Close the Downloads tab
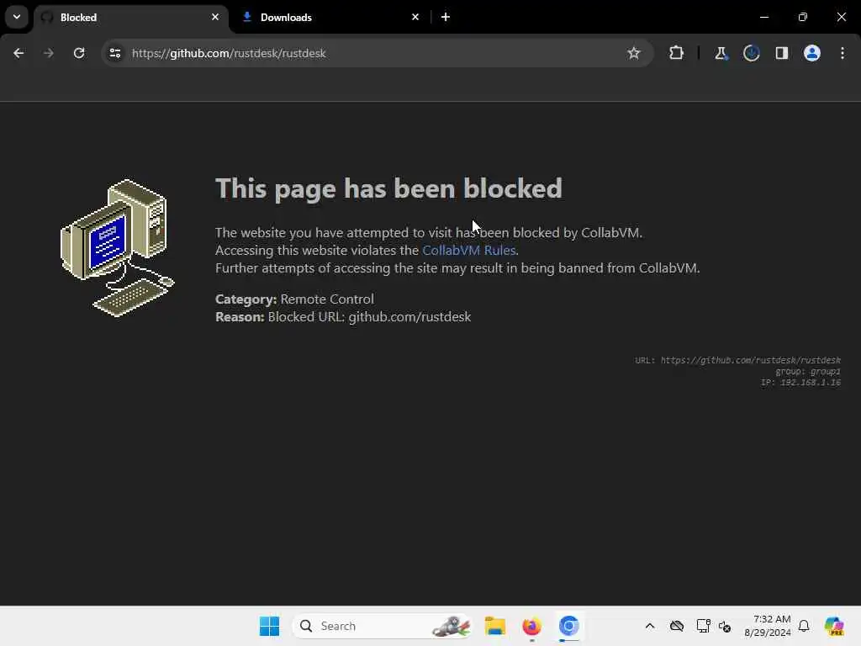The image size is (861, 646). 415,17
